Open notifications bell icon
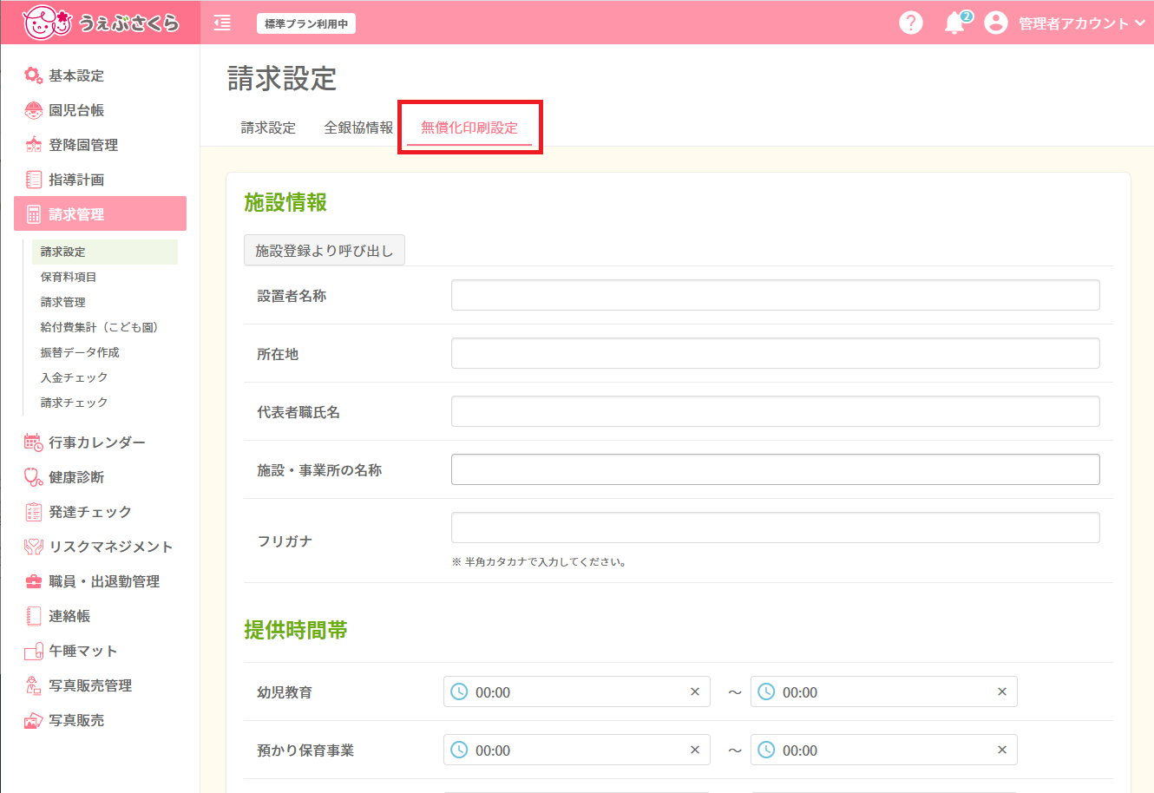The height and width of the screenshot is (793, 1154). coord(954,23)
